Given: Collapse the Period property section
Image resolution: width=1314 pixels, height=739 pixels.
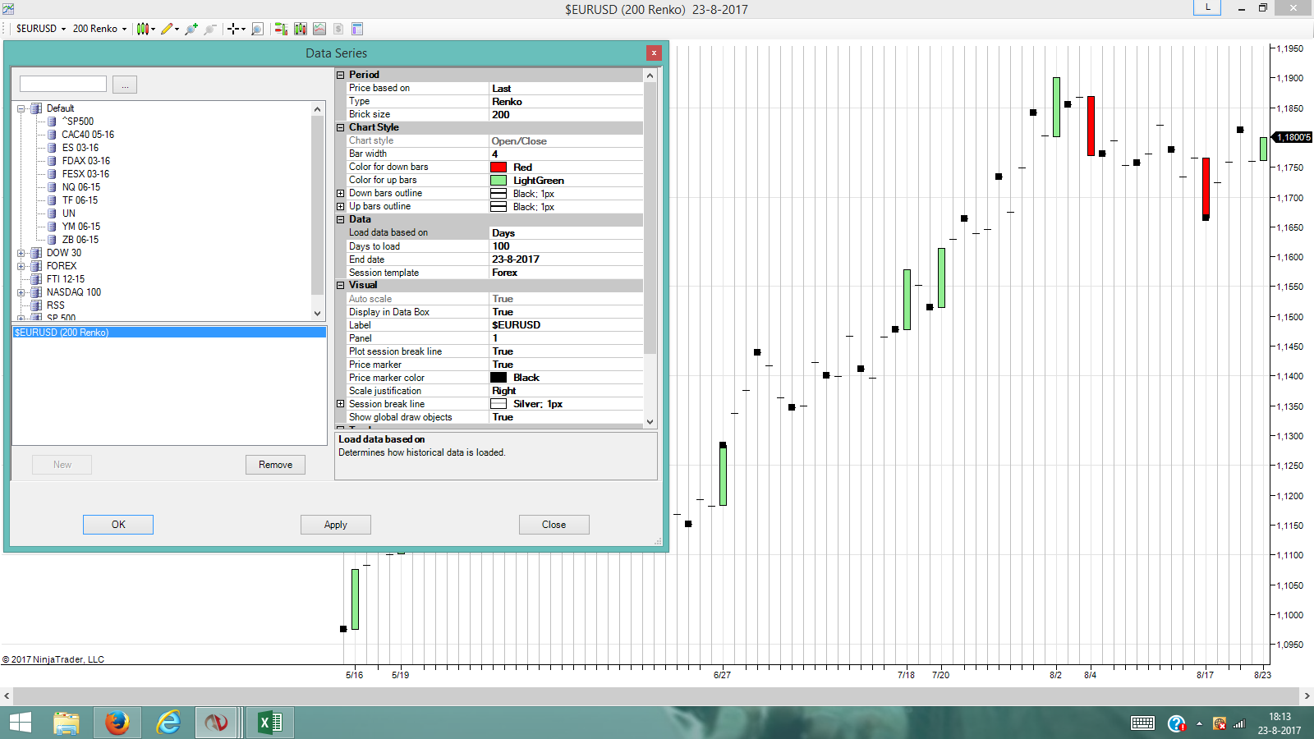Looking at the screenshot, I should (341, 75).
